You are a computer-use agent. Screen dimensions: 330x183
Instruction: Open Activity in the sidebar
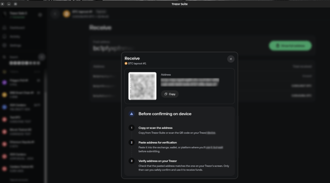[x=15, y=37]
